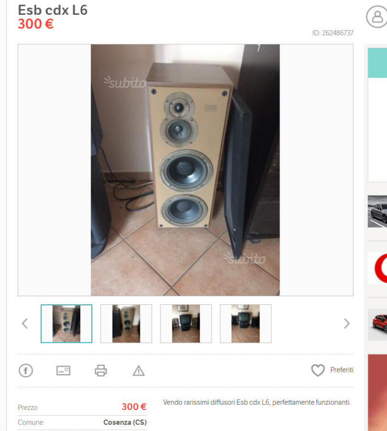The width and height of the screenshot is (387, 431).
Task: Report listing with warning triangle icon
Action: pyautogui.click(x=139, y=371)
